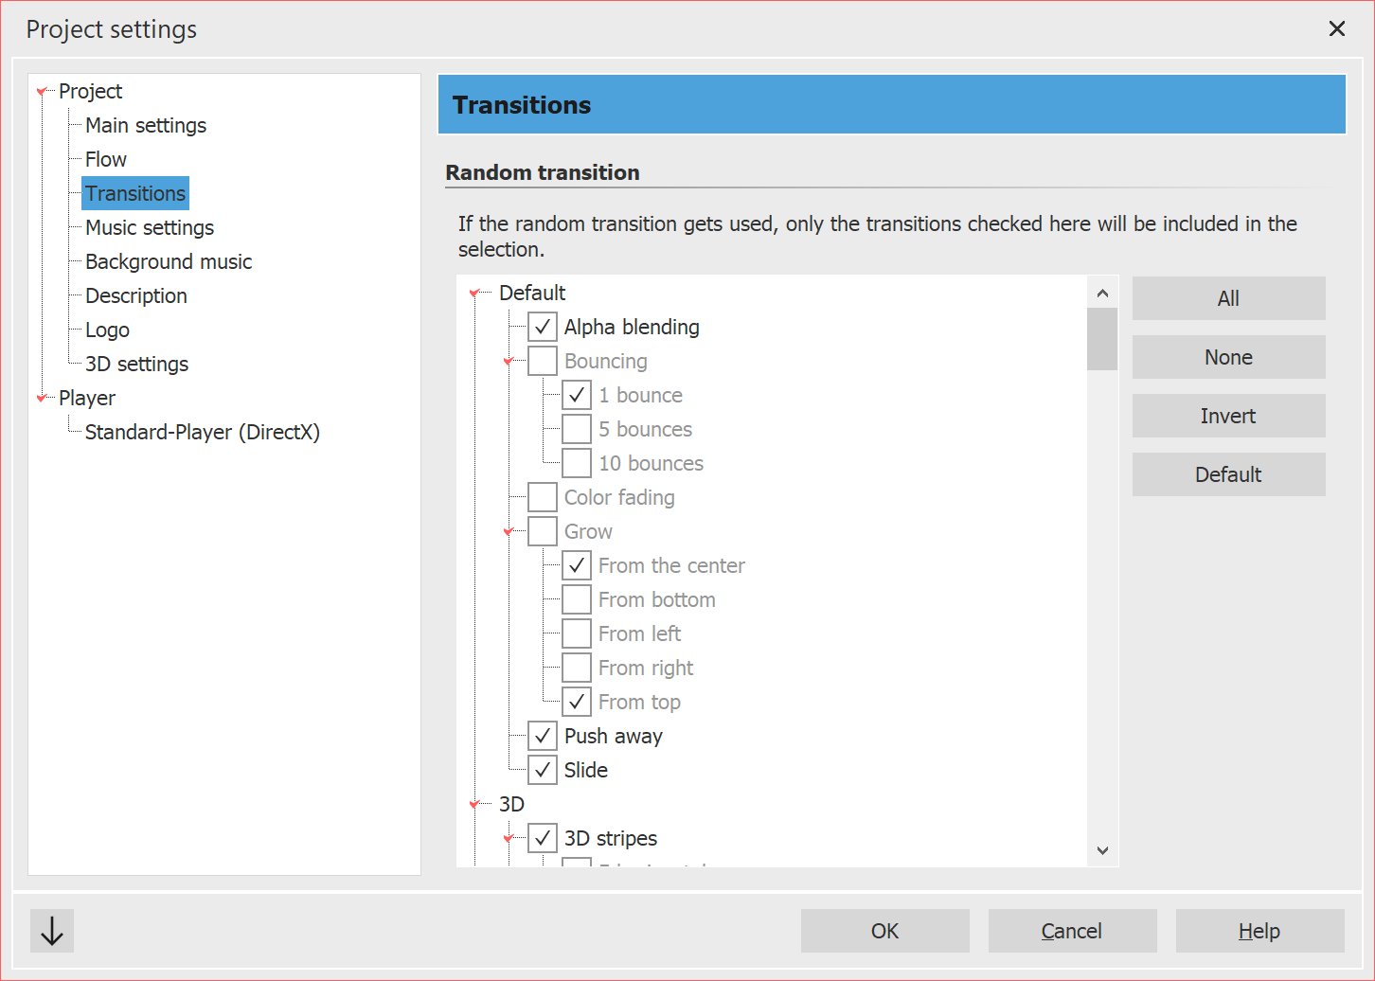Image resolution: width=1375 pixels, height=981 pixels.
Task: Collapse the 3D transitions group
Action: pyautogui.click(x=473, y=803)
